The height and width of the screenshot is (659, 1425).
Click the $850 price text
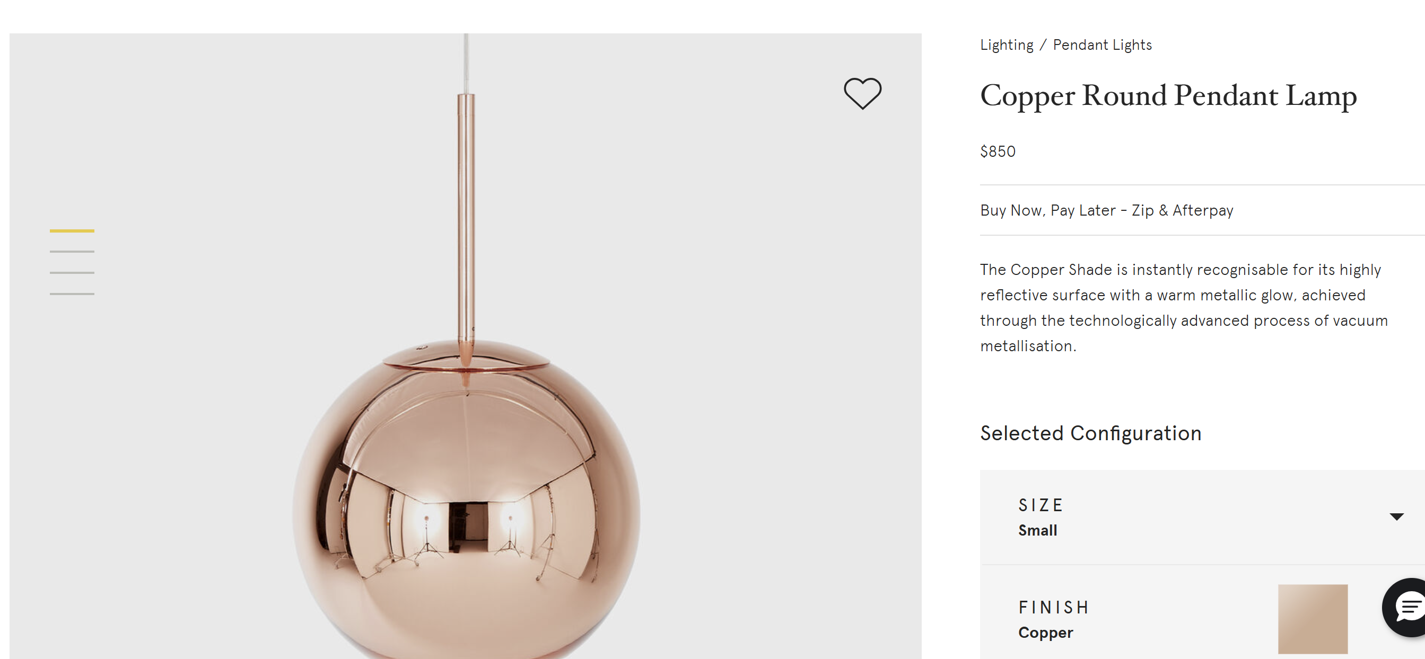(998, 152)
